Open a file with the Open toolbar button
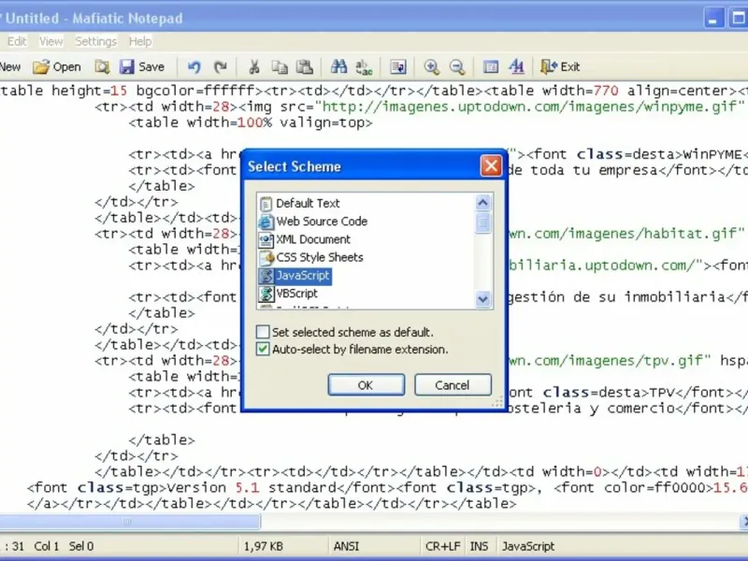 click(x=57, y=66)
